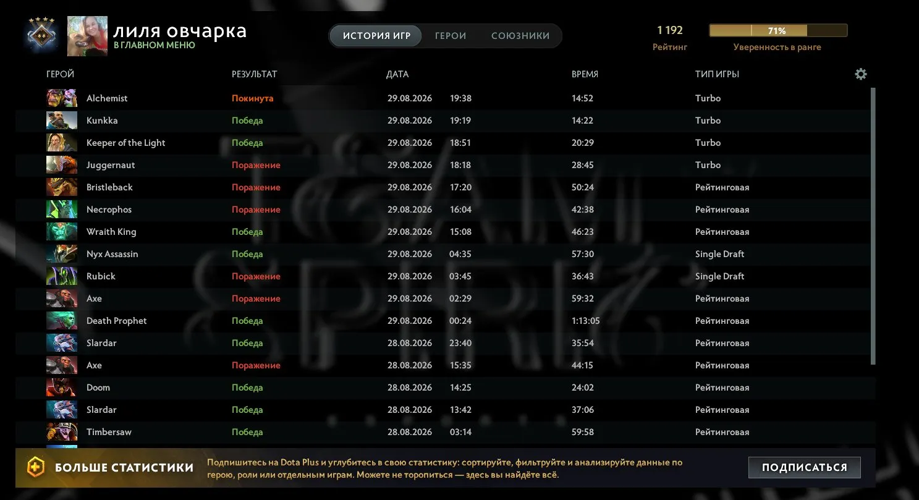Click the Kunkka hero portrait
The image size is (919, 500).
tap(62, 121)
